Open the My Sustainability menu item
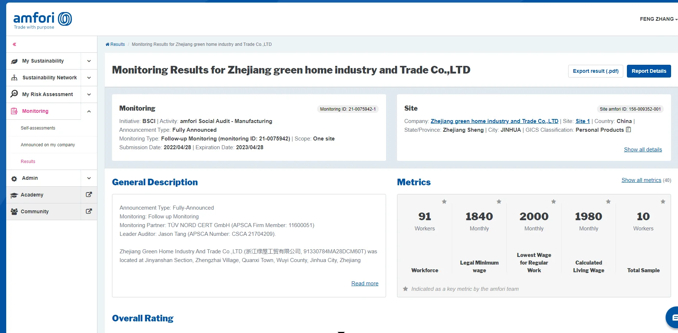 click(43, 61)
